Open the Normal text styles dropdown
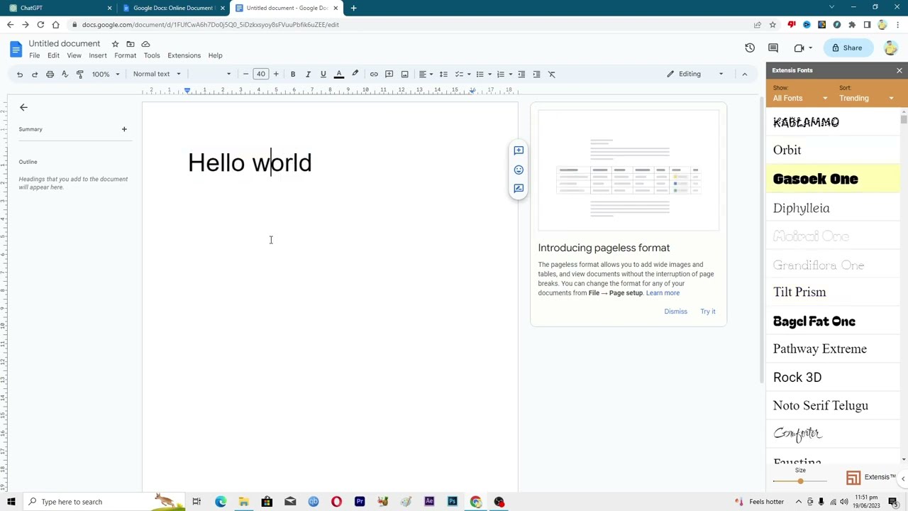908x511 pixels. [157, 74]
